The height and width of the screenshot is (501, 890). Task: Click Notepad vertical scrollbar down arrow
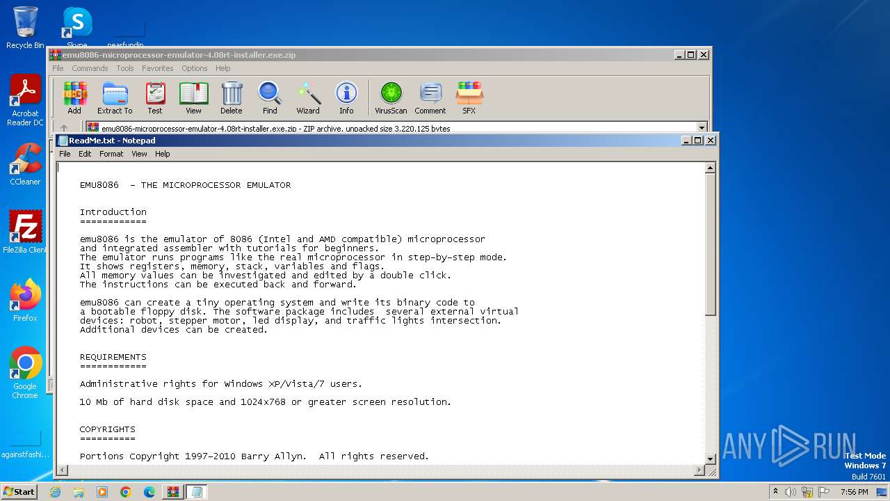(711, 459)
